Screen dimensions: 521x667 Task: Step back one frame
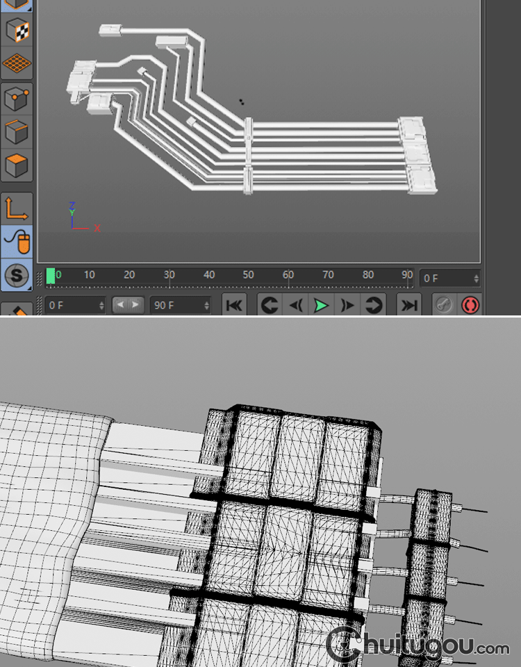click(295, 305)
